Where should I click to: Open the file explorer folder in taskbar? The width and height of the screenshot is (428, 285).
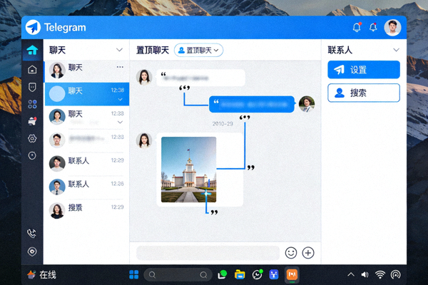coord(240,274)
